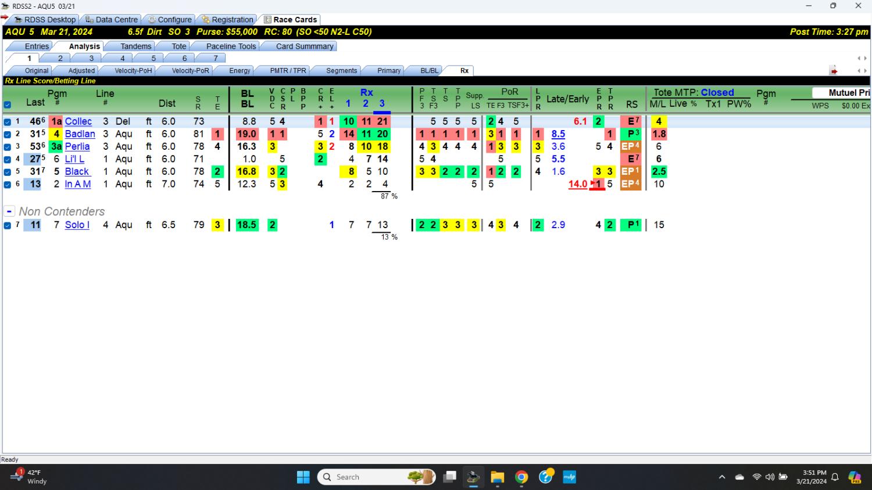Screen dimensions: 872x490
Task: Collapse the Non Contenders group
Action: click(x=9, y=211)
